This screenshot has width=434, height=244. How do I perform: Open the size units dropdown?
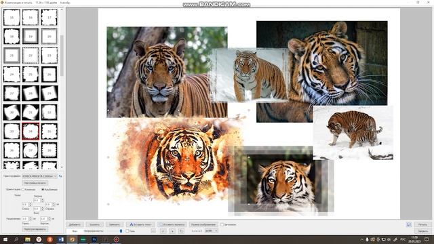pyautogui.click(x=211, y=230)
